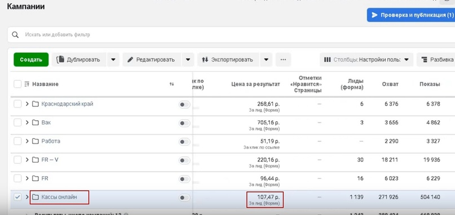Click the 271 926 reach value
This screenshot has height=215, width=455.
pos(388,197)
